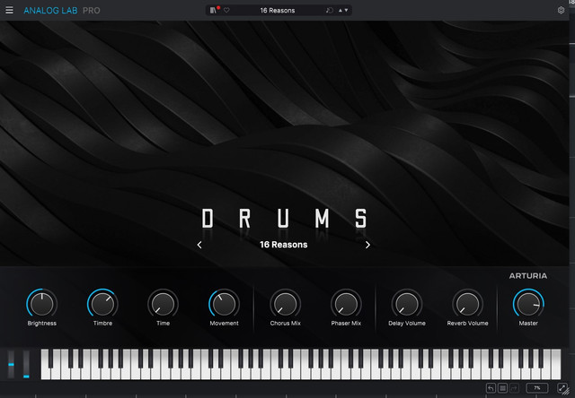Image resolution: width=575 pixels, height=398 pixels.
Task: Click the Phaser Mix knob
Action: (x=346, y=303)
